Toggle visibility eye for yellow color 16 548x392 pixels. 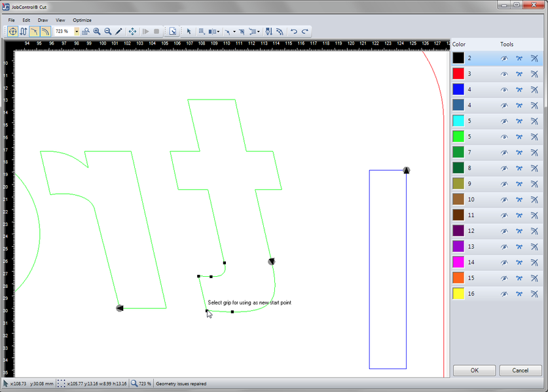(x=504, y=294)
